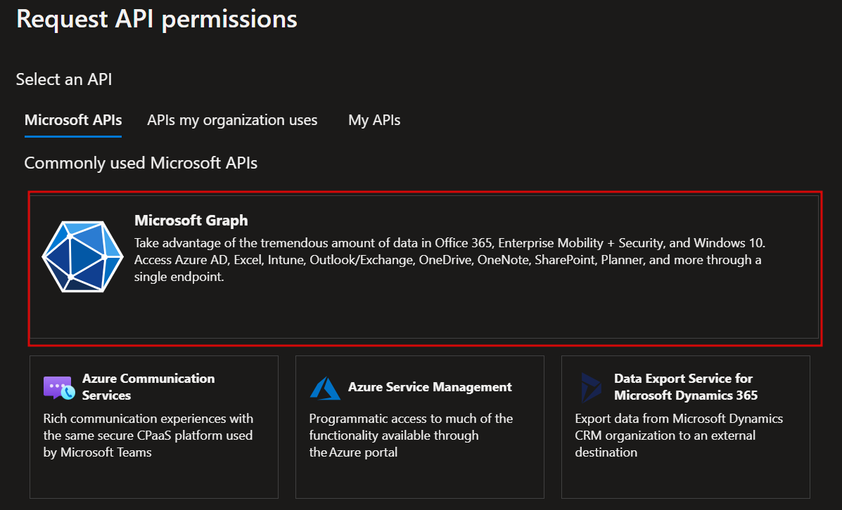842x510 pixels.
Task: Click the Azure Communication Services chat icon
Action: pyautogui.click(x=59, y=388)
